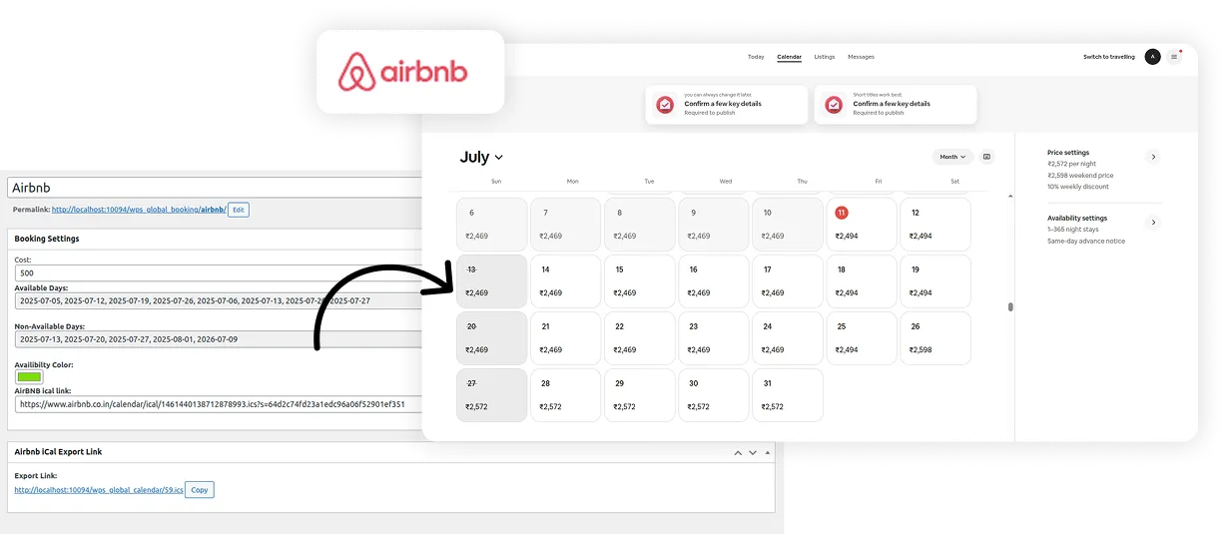Open the wps_global_calendar/59.ics export link
This screenshot has height=535, width=1228.
click(x=99, y=490)
